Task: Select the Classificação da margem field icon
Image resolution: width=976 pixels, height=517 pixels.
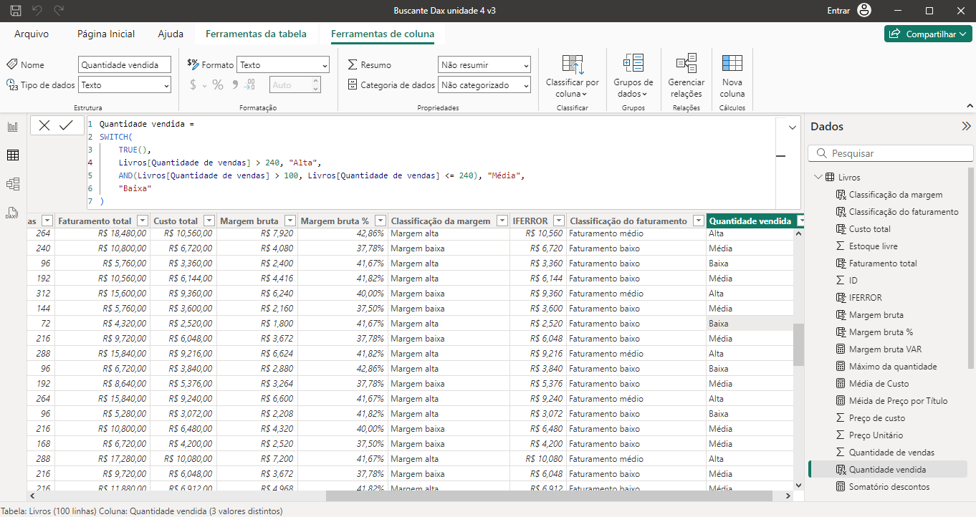Action: [842, 195]
